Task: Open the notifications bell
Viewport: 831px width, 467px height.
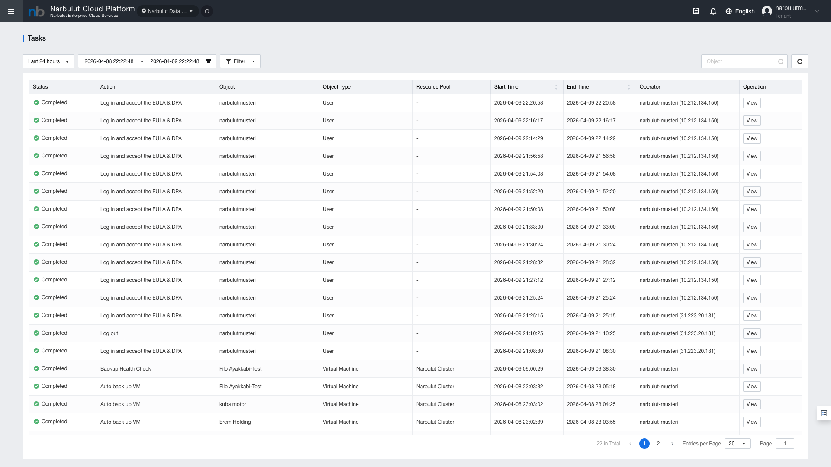Action: click(713, 11)
